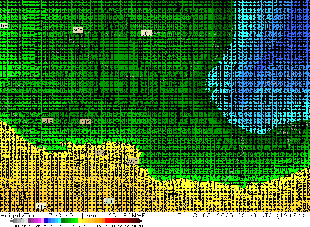Click the '-54' legend value
The height and width of the screenshot is (227, 310).
(x=16, y=226)
